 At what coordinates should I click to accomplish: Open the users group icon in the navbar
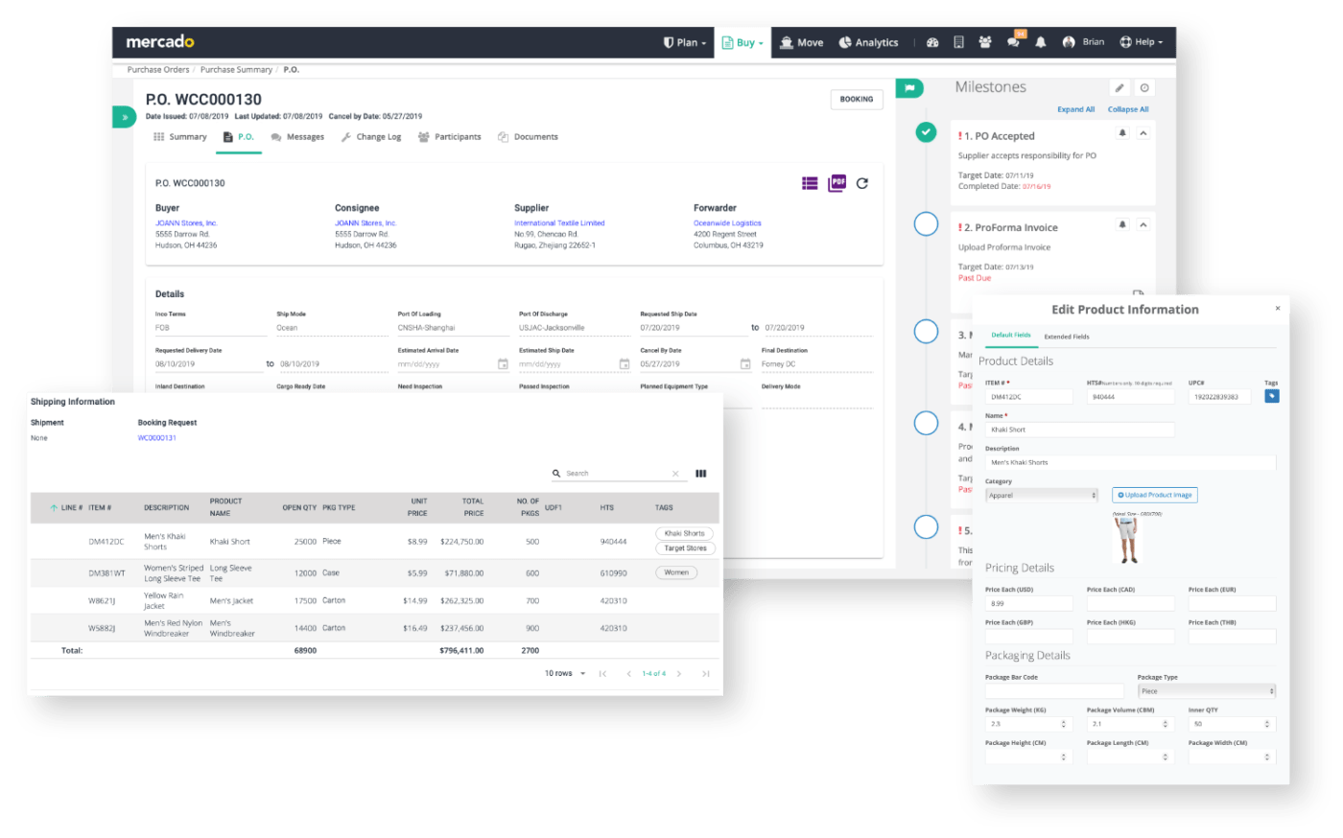[x=985, y=42]
